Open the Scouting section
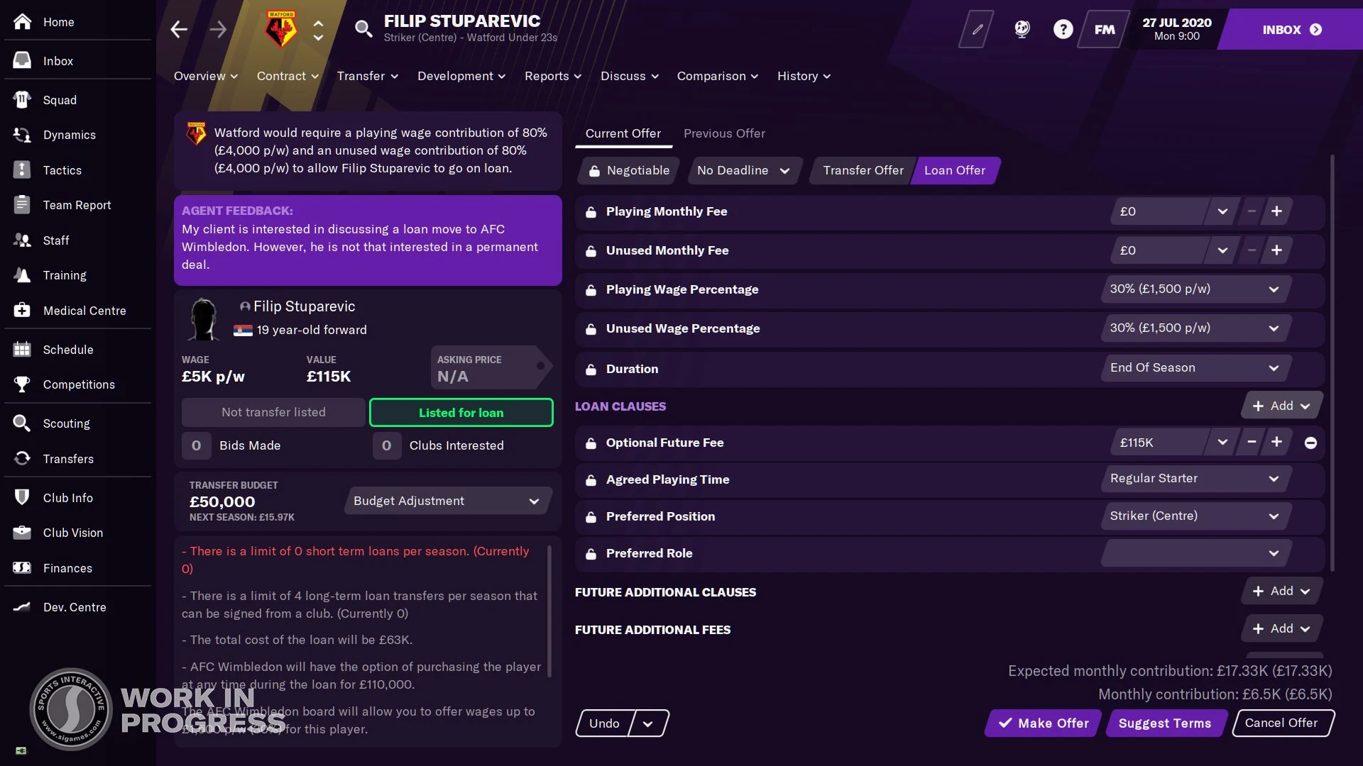 (67, 423)
